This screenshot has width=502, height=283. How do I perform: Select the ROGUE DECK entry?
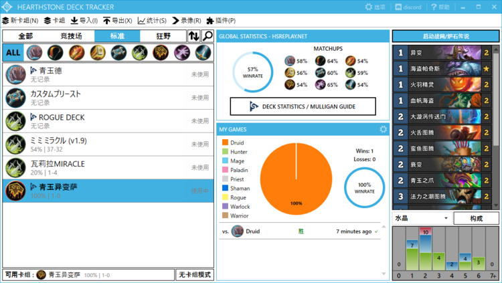[108, 121]
